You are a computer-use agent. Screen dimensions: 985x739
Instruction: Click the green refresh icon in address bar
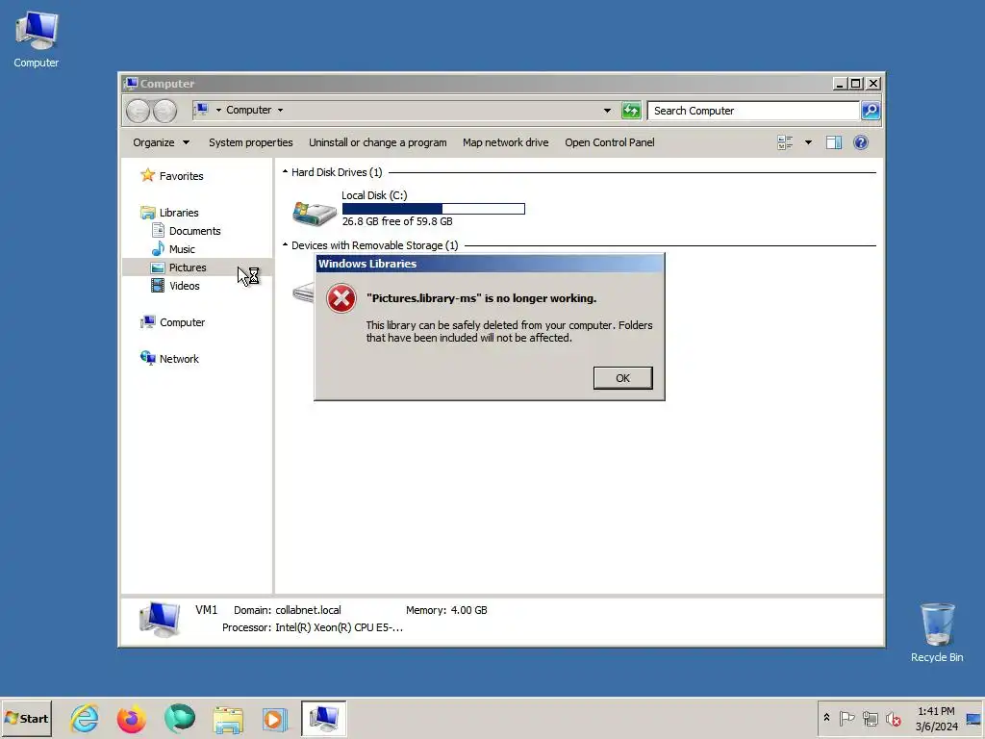(631, 111)
